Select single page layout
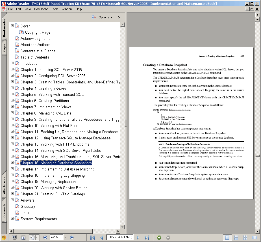The image size is (261, 242). (227, 237)
